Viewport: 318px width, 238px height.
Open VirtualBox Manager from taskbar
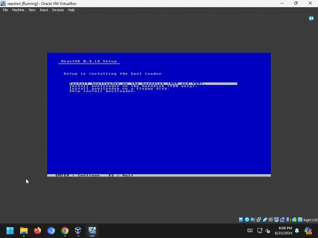pyautogui.click(x=78, y=231)
